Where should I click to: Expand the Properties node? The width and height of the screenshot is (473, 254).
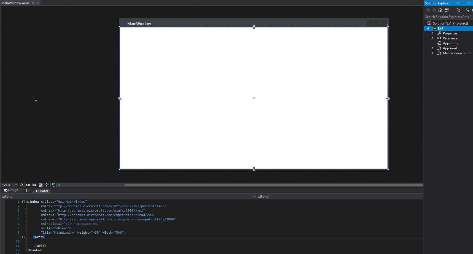433,33
